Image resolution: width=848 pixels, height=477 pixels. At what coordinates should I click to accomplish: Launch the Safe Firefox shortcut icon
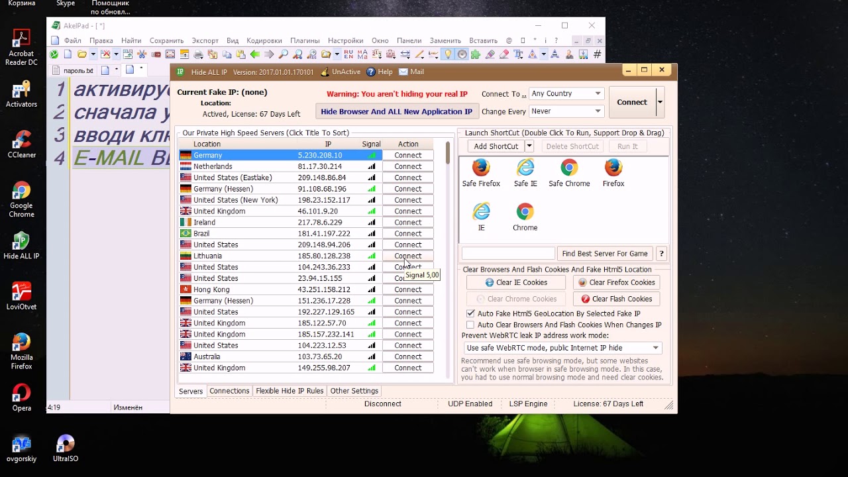[481, 168]
